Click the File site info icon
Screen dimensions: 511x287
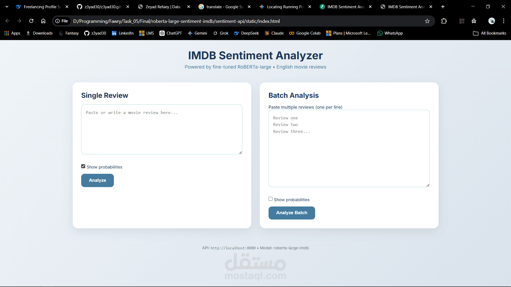tap(62, 21)
